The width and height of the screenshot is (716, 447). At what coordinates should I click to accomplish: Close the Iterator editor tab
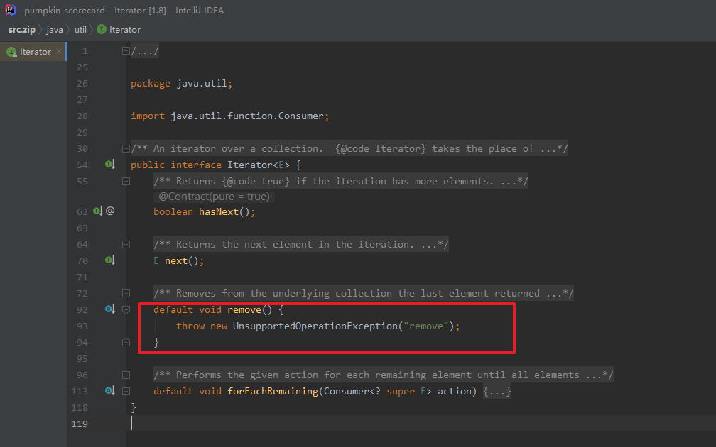pyautogui.click(x=59, y=52)
